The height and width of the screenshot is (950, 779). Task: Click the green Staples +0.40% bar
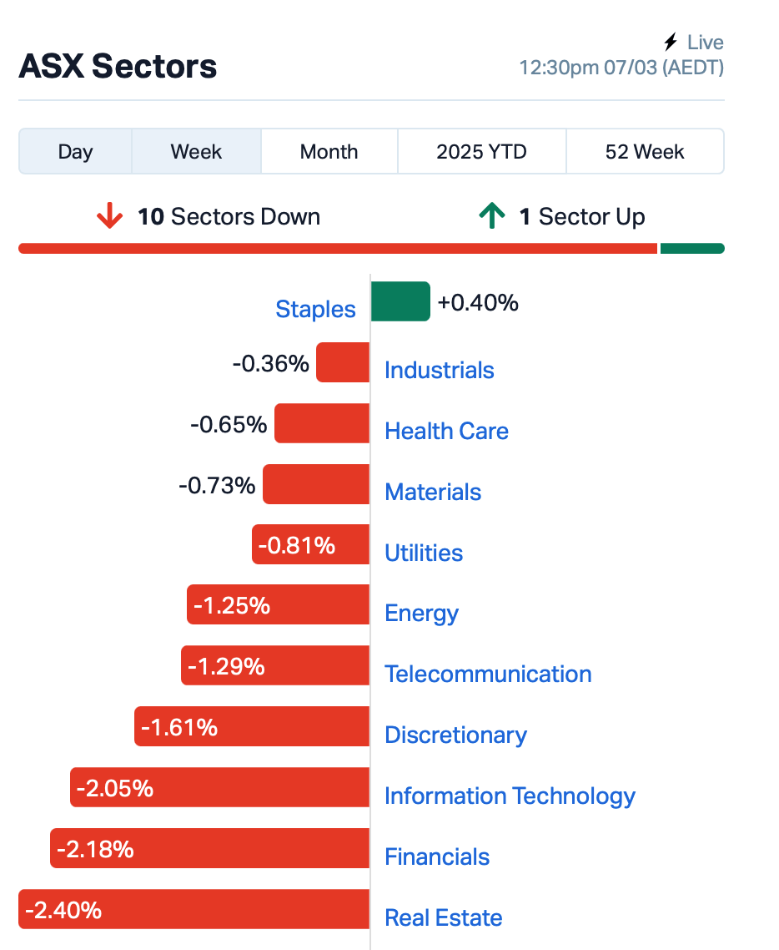[x=400, y=301]
